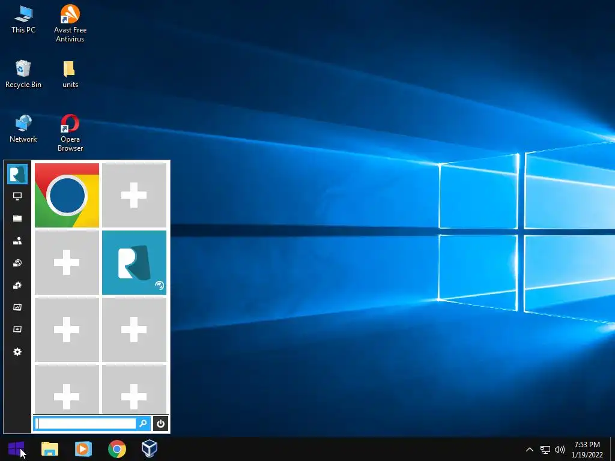Screen dimensions: 615x461
Task: Click the Windows Start button on taskbar
Action: click(16, 448)
